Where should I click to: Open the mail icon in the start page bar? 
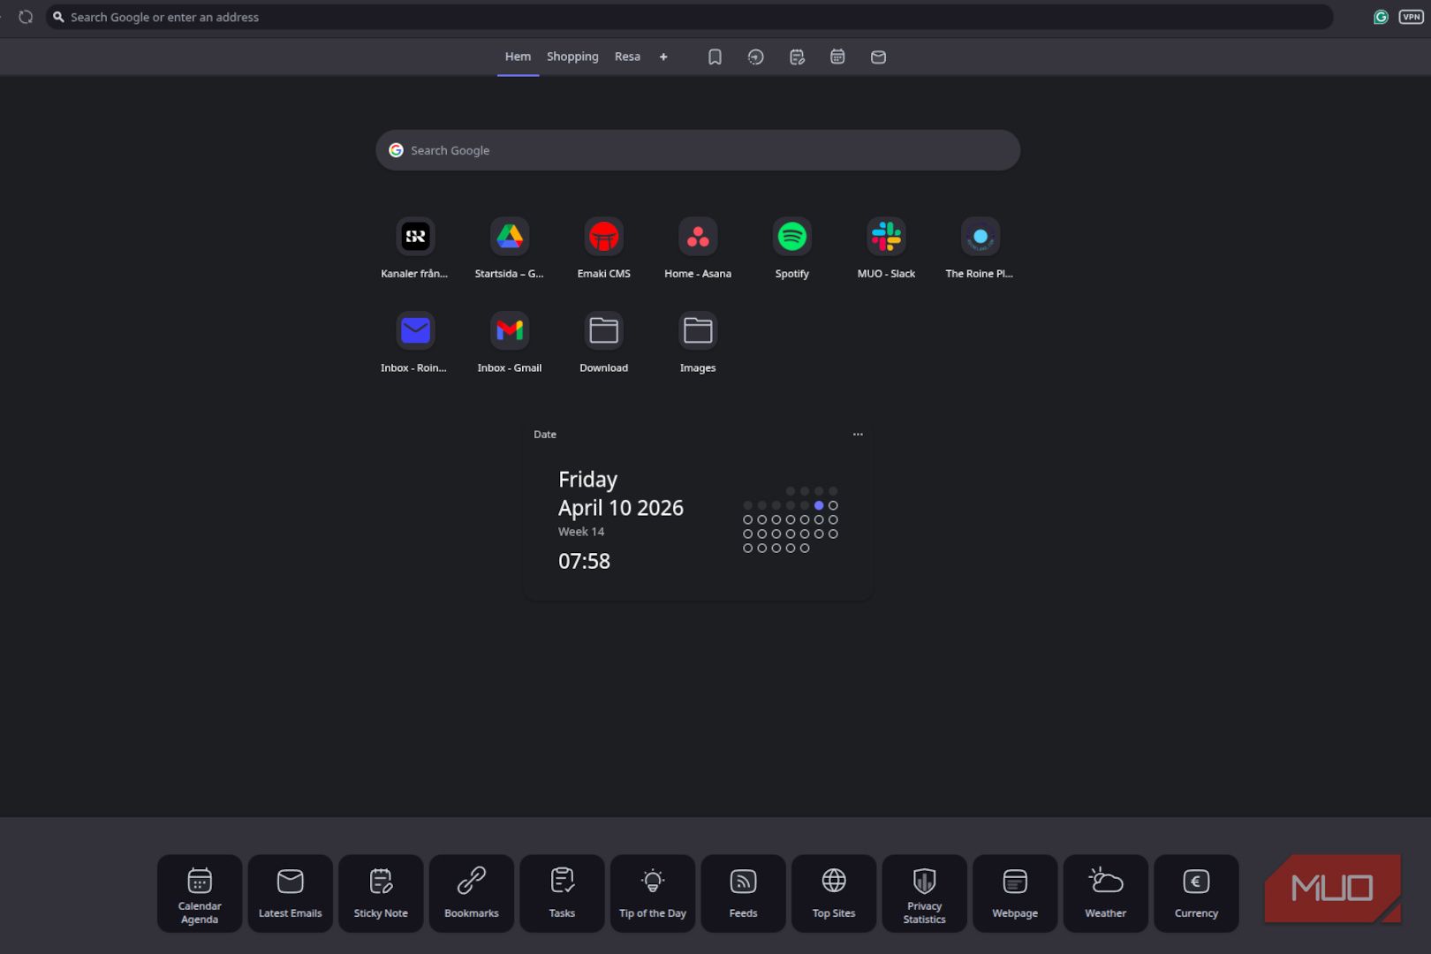878,57
